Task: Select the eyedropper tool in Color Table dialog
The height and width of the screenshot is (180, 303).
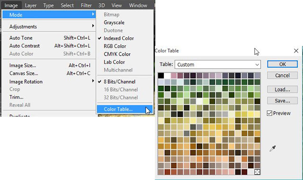Action: click(x=273, y=148)
